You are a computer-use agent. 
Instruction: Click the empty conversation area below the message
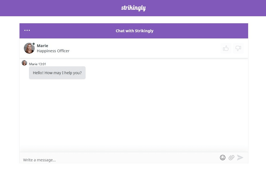pos(134,114)
